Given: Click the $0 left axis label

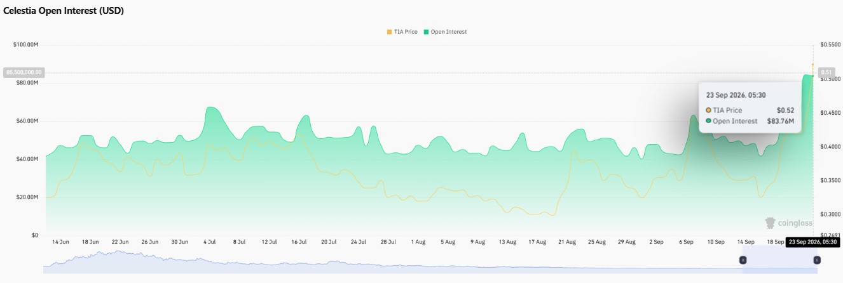Looking at the screenshot, I should pos(36,235).
